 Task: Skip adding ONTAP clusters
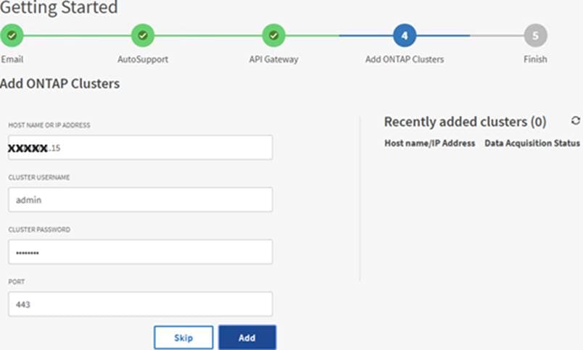point(183,338)
